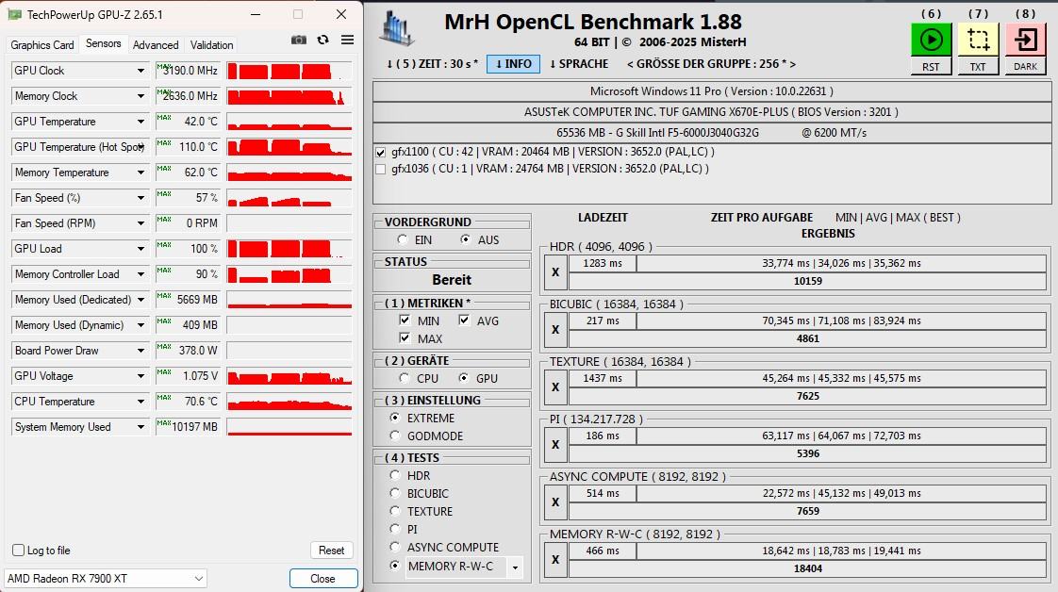This screenshot has height=592, width=1058.
Task: Open the GPU Voltage sensor dropdown
Action: pyautogui.click(x=141, y=376)
